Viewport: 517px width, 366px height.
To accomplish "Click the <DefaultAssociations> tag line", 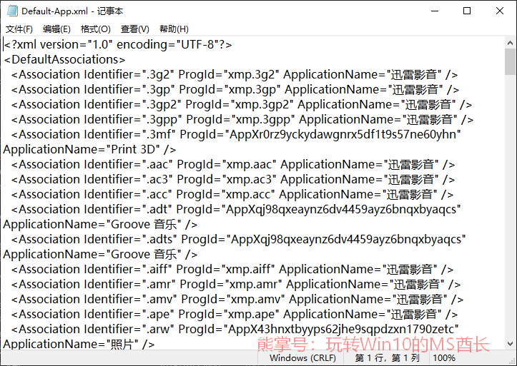I will pyautogui.click(x=64, y=59).
